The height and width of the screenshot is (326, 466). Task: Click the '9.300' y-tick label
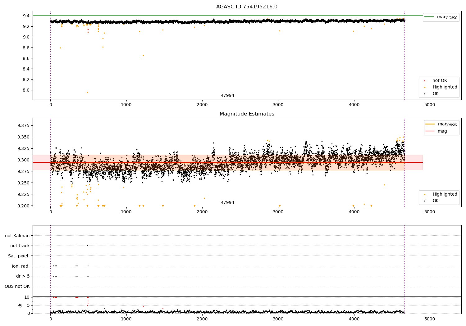click(23, 160)
